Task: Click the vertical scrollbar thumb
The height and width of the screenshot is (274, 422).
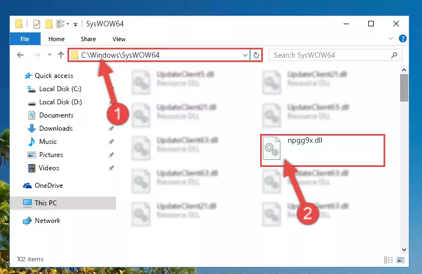Action: tap(404, 88)
